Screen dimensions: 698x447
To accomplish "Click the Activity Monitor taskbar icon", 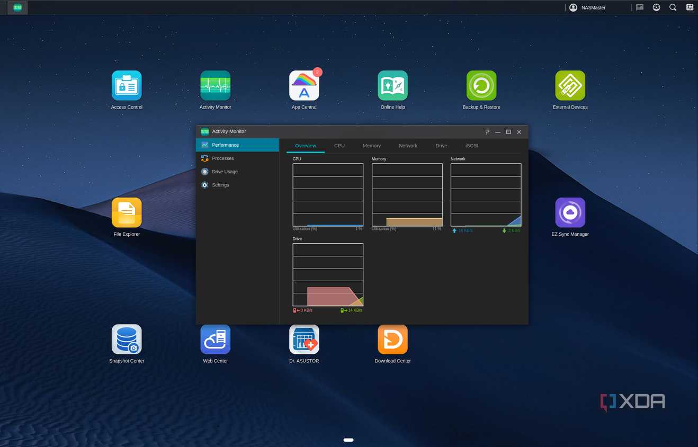I will (x=17, y=7).
